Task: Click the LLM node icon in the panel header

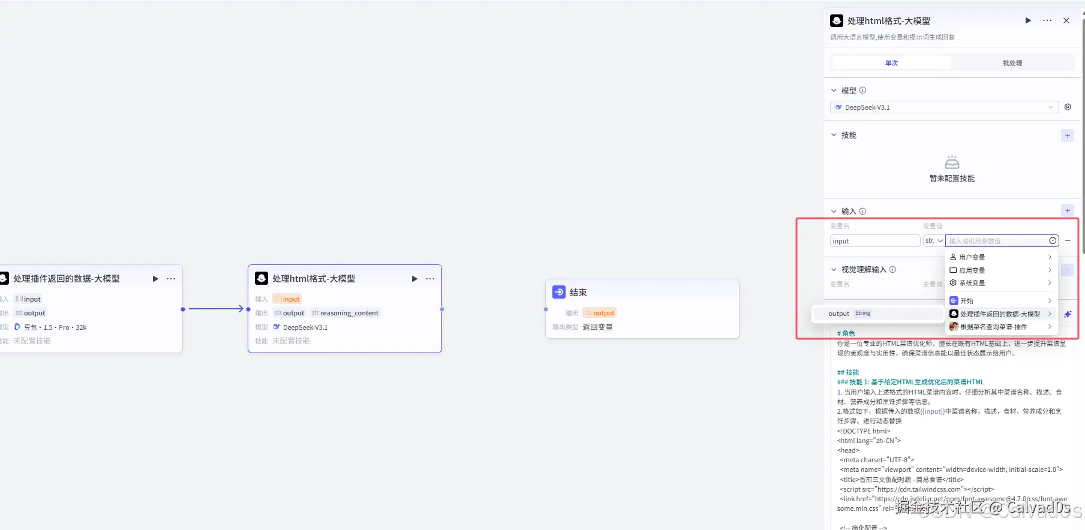Action: pyautogui.click(x=837, y=21)
